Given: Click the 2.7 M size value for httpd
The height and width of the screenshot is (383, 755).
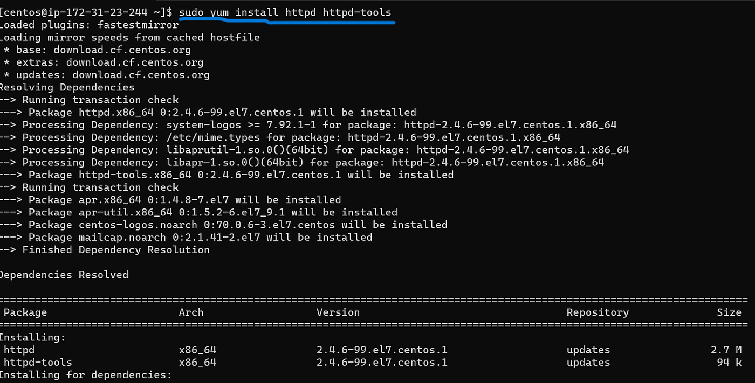Looking at the screenshot, I should pyautogui.click(x=726, y=350).
